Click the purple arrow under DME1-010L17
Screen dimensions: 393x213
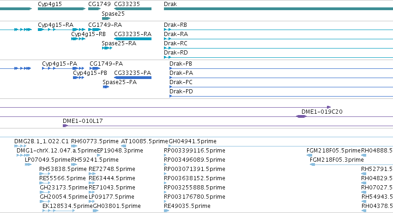(x=65, y=126)
